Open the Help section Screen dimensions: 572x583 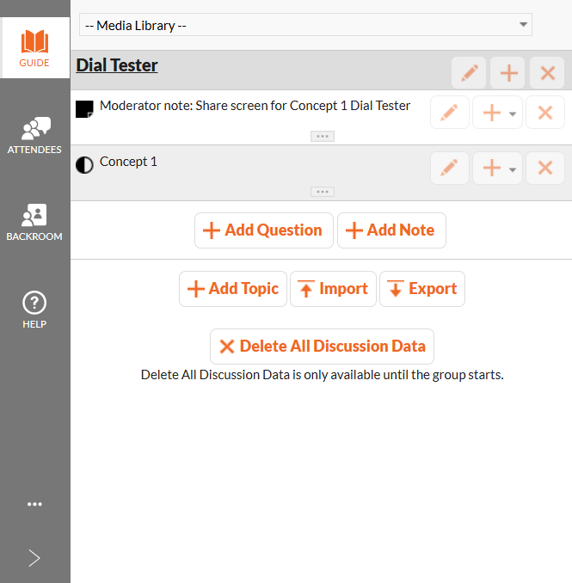click(34, 310)
